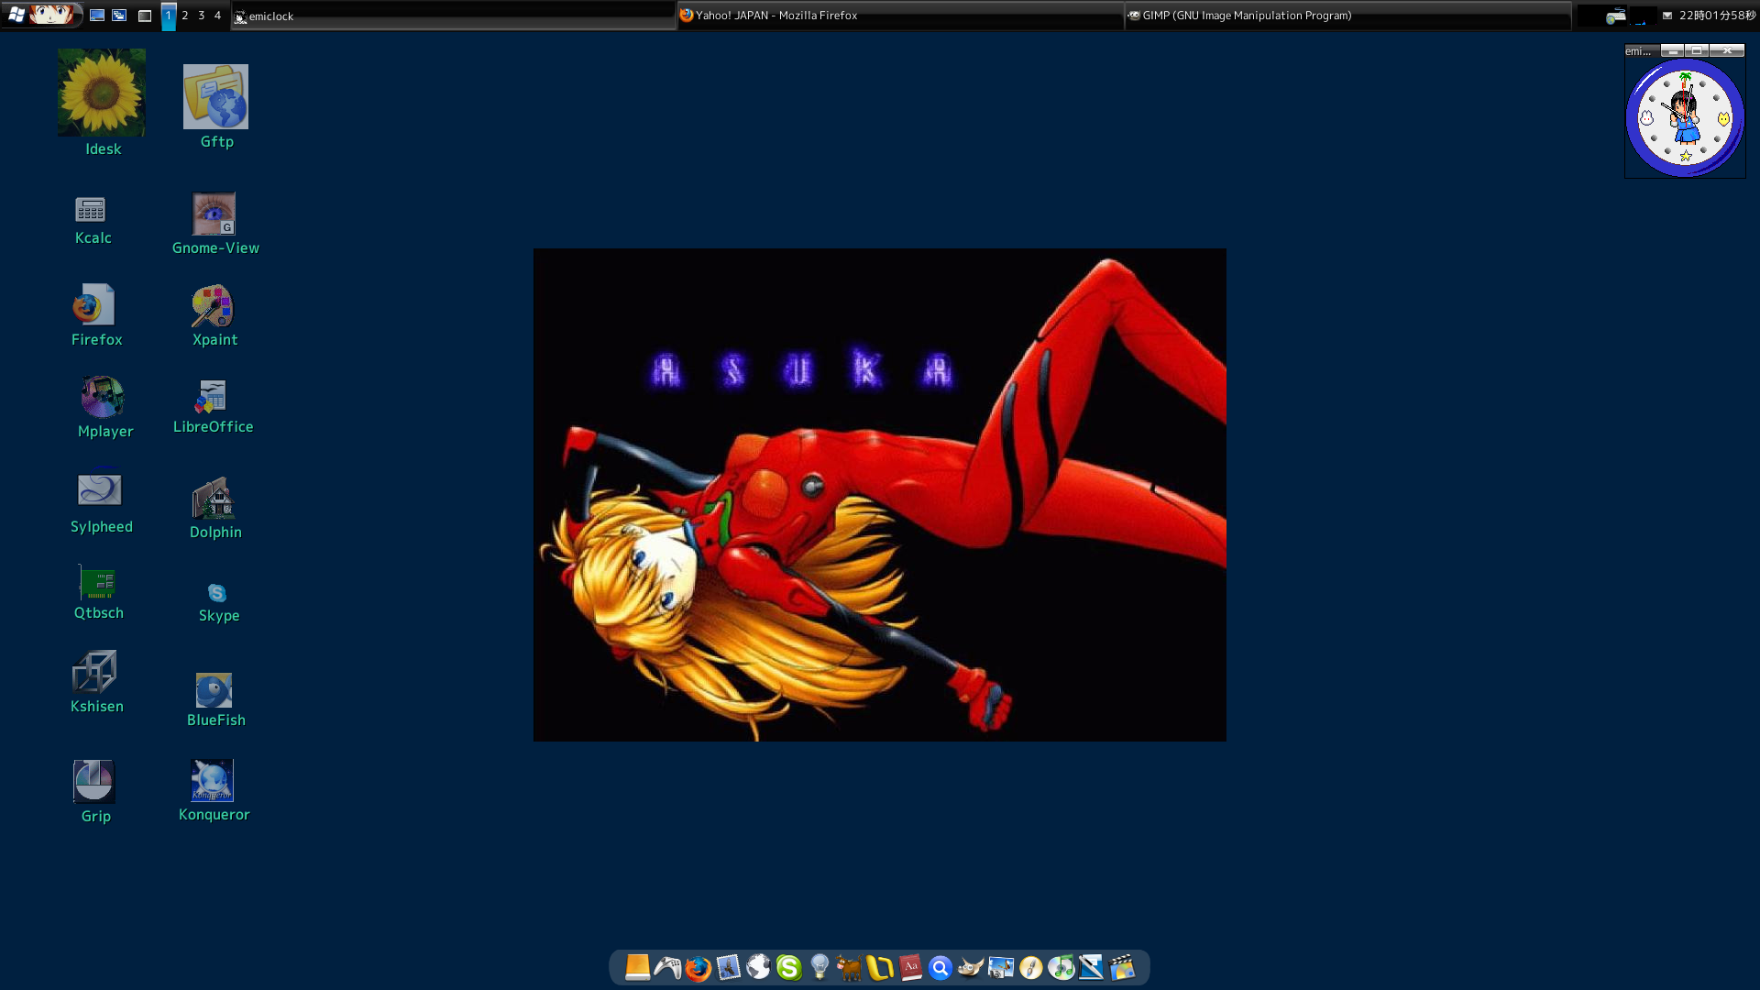Open the search magnifier in the dock
1760x990 pixels.
940,968
